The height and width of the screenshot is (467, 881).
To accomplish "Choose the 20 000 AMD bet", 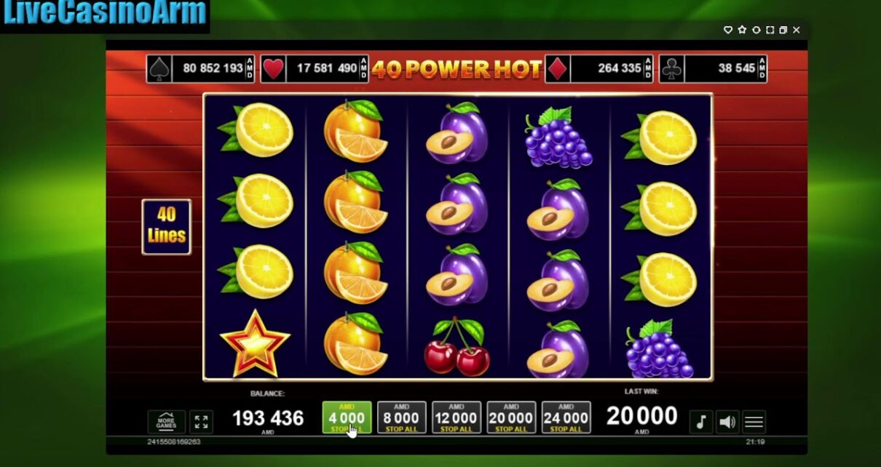I will pos(511,418).
